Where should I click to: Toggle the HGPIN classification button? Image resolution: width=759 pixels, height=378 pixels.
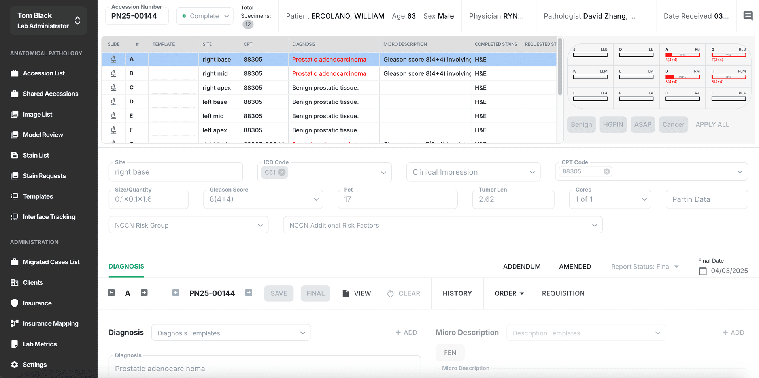[x=613, y=124]
